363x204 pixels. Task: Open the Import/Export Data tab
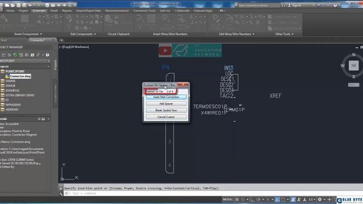[88, 11]
